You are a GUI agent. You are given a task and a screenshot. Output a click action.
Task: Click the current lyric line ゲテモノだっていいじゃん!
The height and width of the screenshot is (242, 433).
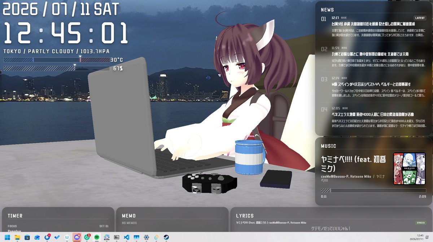click(x=330, y=229)
